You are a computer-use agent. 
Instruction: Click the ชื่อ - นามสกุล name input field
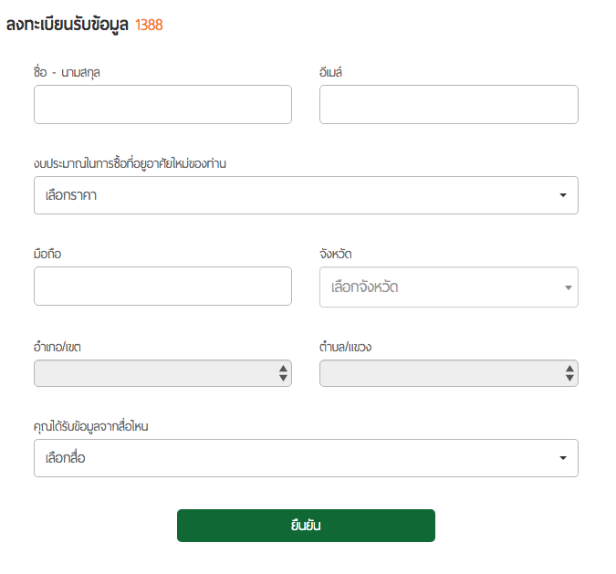click(162, 104)
